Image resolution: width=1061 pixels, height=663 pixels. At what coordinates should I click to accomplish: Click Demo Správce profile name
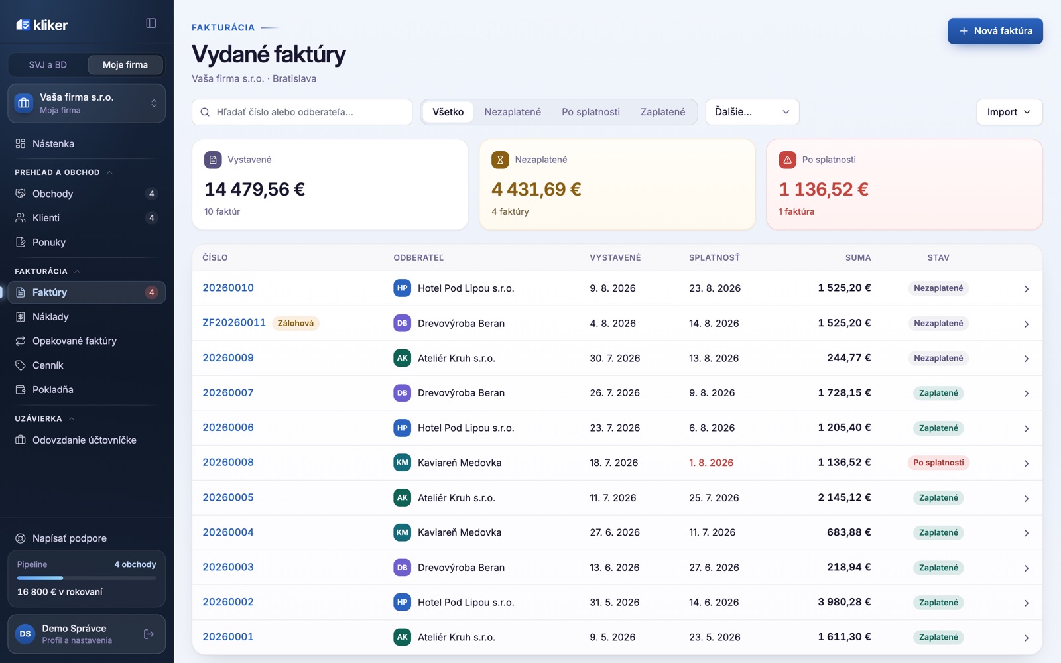click(74, 628)
